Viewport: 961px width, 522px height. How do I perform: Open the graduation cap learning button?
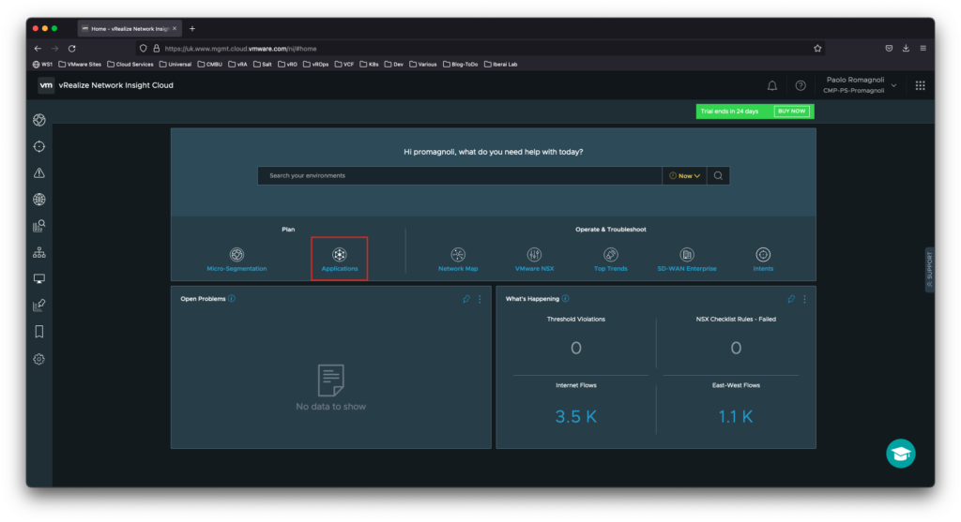(900, 454)
